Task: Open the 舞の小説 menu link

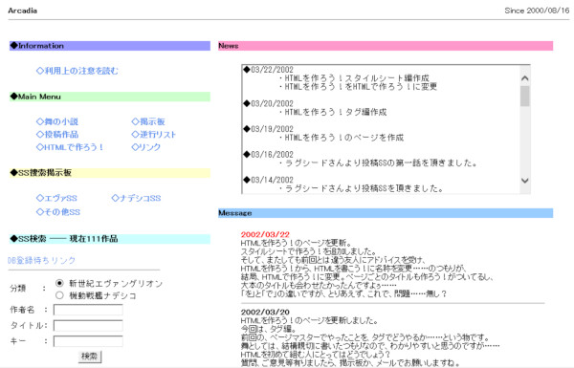Action: pyautogui.click(x=57, y=121)
